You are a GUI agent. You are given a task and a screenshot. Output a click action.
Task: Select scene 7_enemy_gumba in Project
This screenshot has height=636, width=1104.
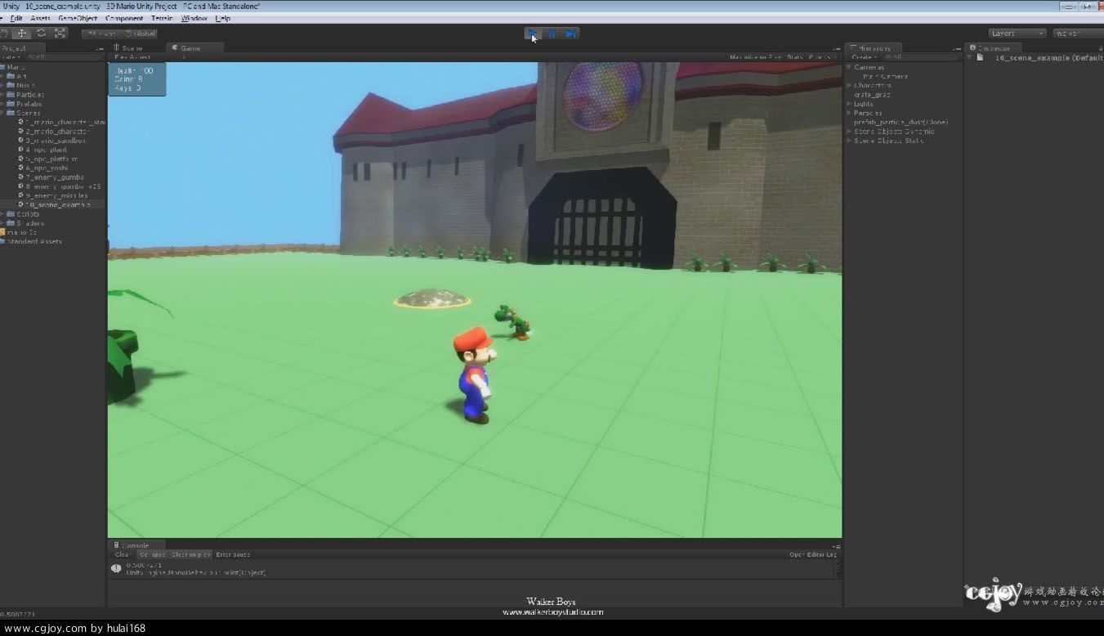pyautogui.click(x=55, y=177)
